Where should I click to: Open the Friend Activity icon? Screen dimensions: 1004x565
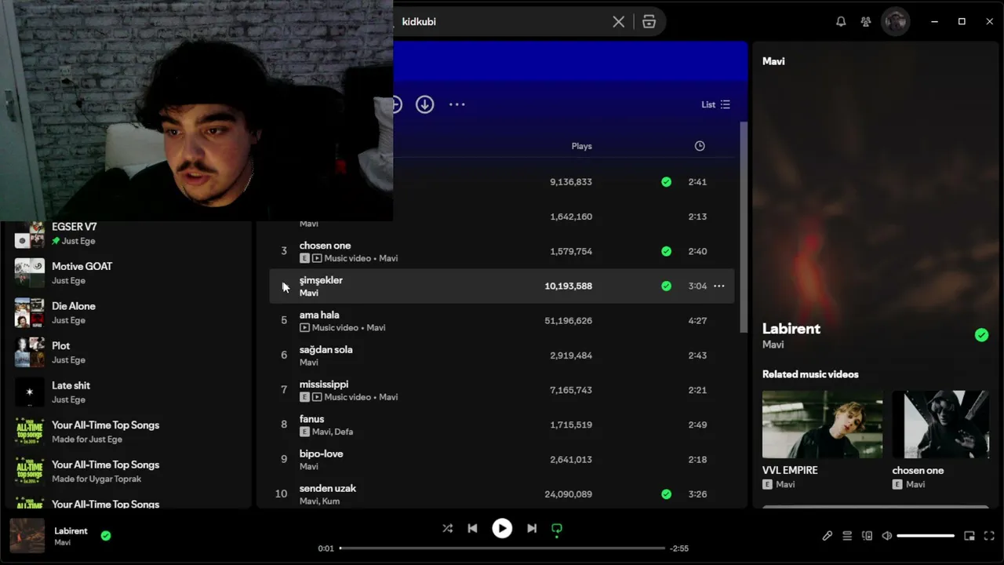pyautogui.click(x=866, y=22)
